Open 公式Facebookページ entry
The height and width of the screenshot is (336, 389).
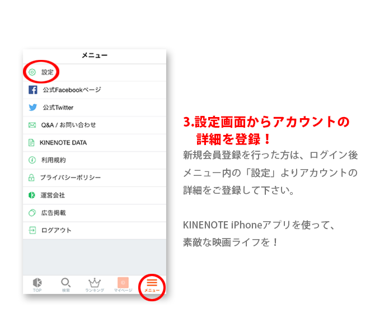tap(95, 90)
